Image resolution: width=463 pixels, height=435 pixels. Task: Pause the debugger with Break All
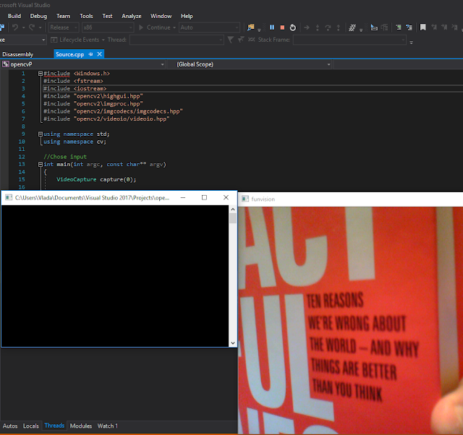(272, 27)
